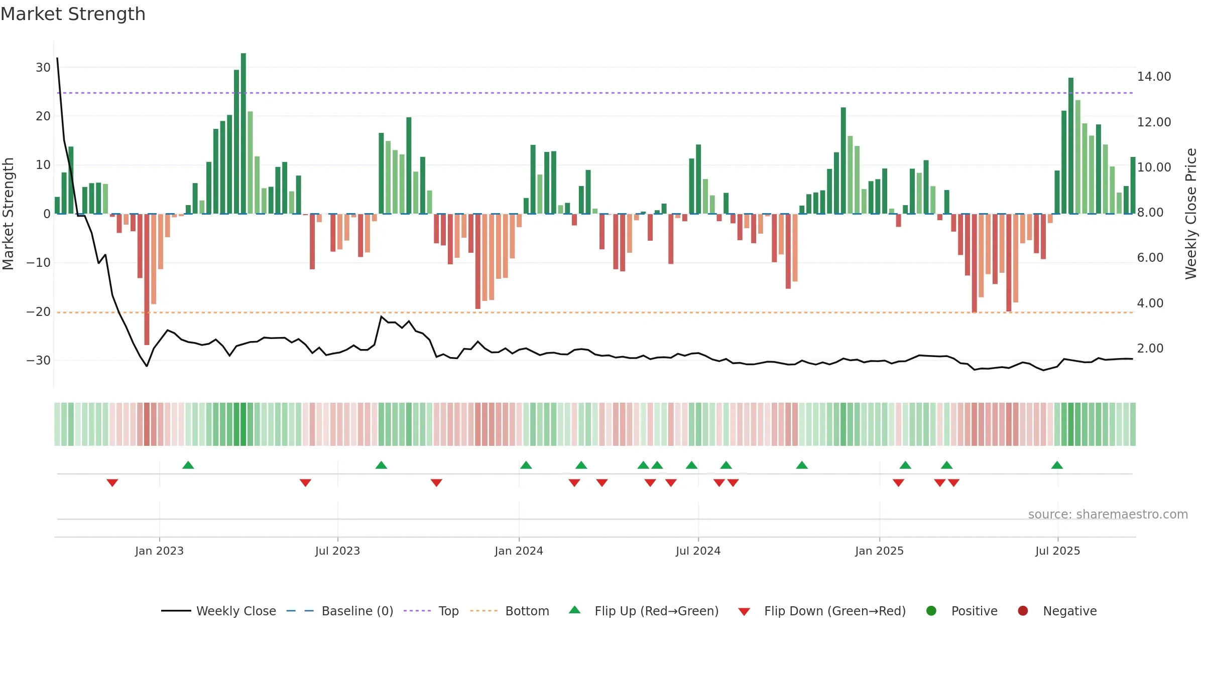The width and height of the screenshot is (1205, 677).
Task: Click the Jul 2025 x-axis label
Action: (1057, 551)
